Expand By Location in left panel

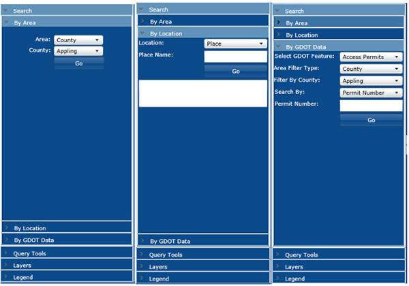67,228
